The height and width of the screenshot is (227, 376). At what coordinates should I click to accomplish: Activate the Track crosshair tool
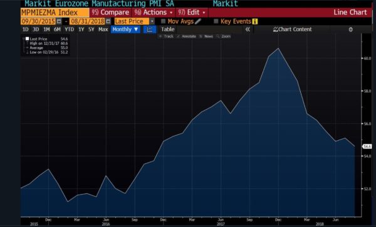pos(166,36)
